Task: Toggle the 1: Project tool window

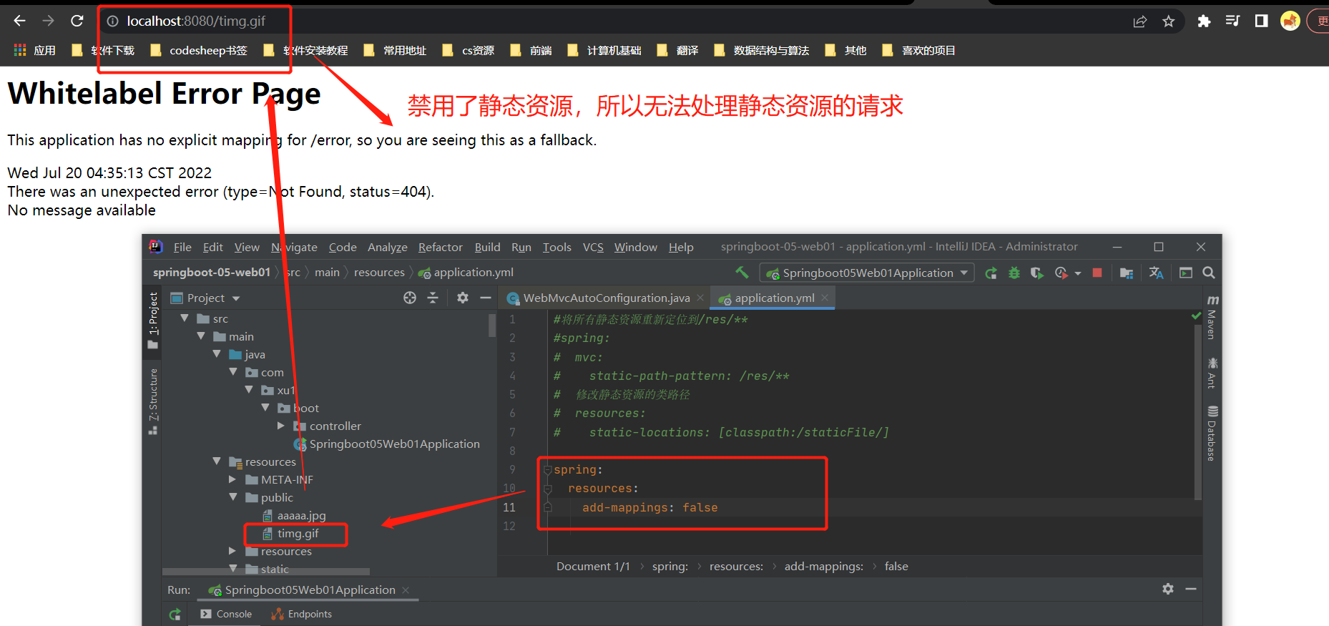Action: [x=153, y=320]
